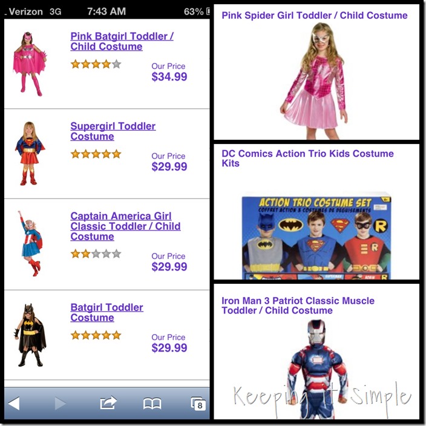The height and width of the screenshot is (426, 426).
Task: Tap the Safari back arrow
Action: [14, 403]
